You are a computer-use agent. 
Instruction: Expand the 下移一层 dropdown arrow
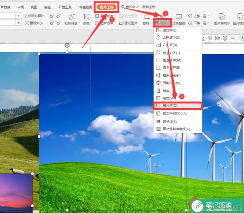(x=208, y=23)
